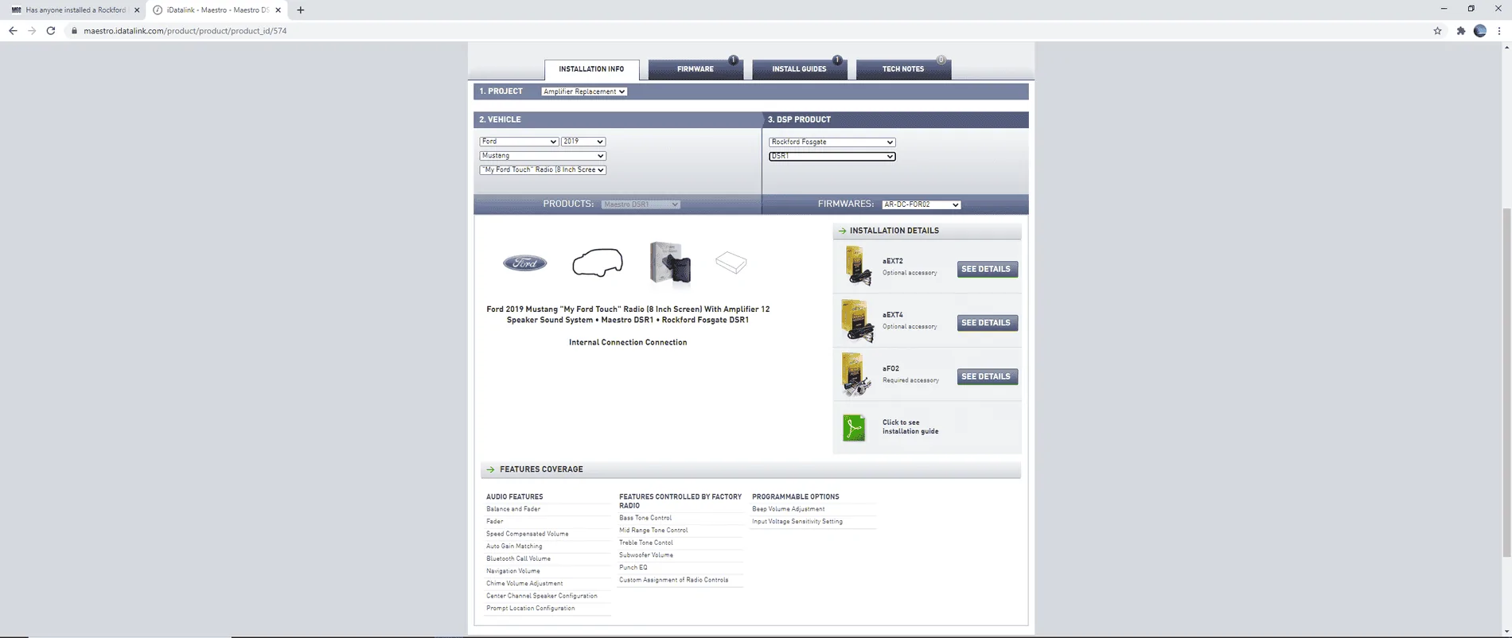Click Input Voltage Sensitivity Setting option
This screenshot has width=1512, height=638.
tap(797, 522)
